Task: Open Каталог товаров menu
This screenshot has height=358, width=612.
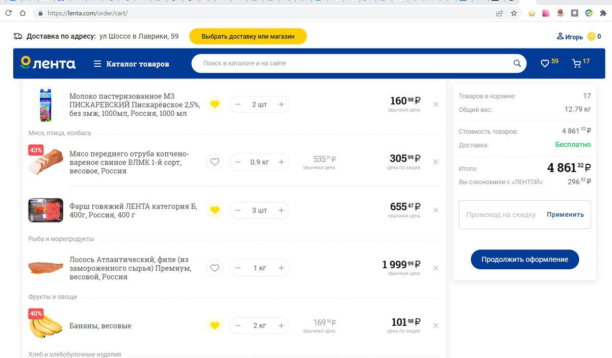Action: 132,64
